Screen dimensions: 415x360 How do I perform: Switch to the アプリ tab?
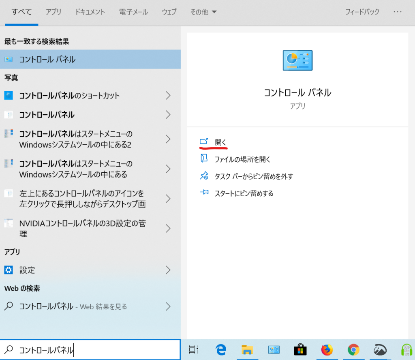pyautogui.click(x=53, y=12)
